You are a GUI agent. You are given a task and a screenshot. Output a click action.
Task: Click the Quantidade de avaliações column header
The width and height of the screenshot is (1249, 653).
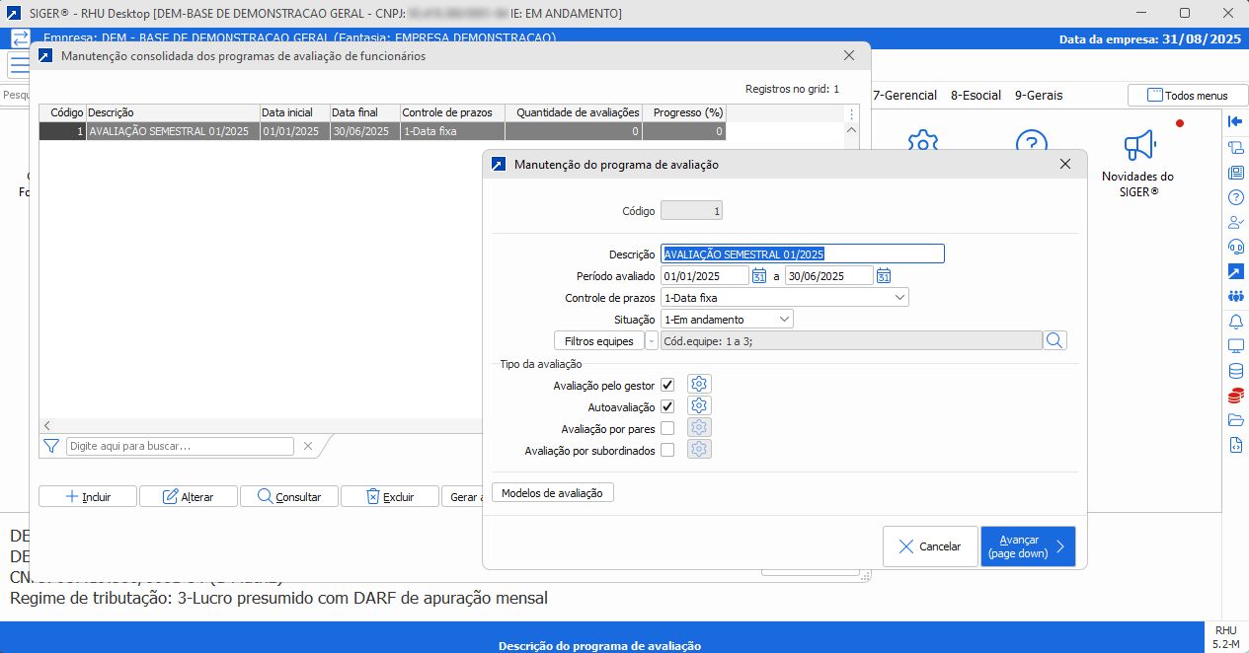click(575, 112)
